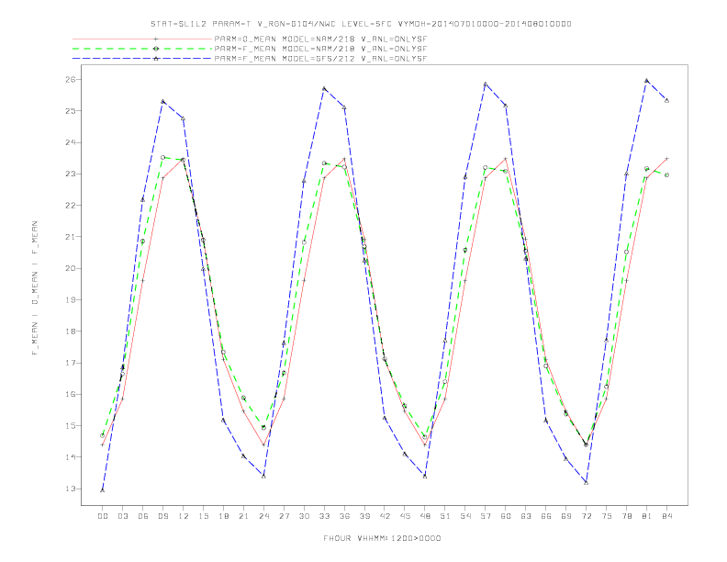
Task: Click y-axis tick label 16
Action: (70, 395)
